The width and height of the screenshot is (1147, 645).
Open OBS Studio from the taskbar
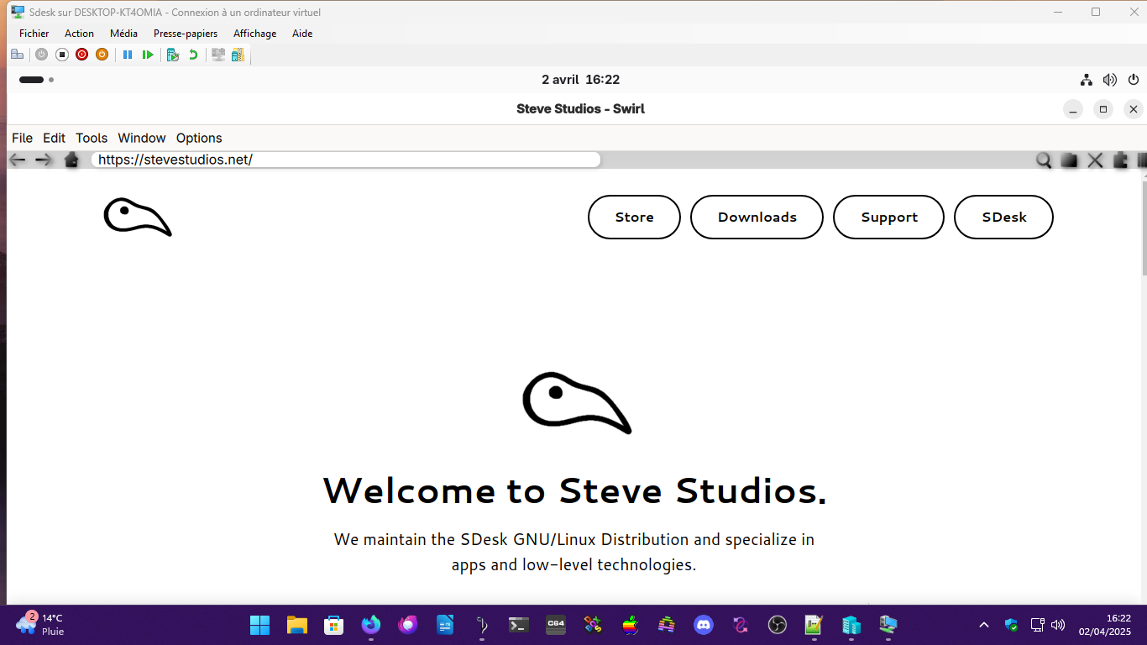click(778, 625)
